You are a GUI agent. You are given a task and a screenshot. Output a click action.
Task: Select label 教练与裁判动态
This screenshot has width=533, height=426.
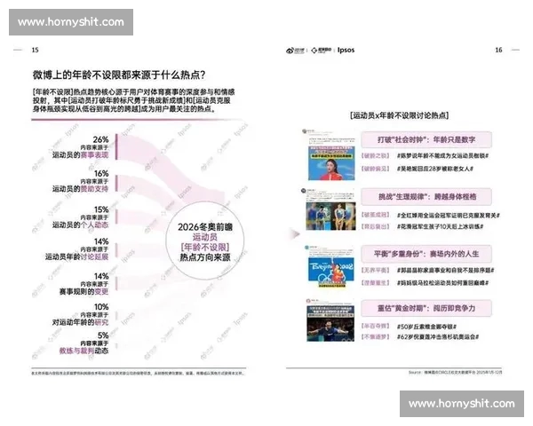pos(84,351)
